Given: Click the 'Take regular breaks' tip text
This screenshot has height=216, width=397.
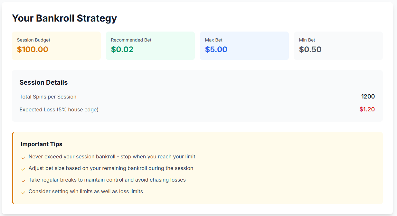Looking at the screenshot, I should coord(107,180).
